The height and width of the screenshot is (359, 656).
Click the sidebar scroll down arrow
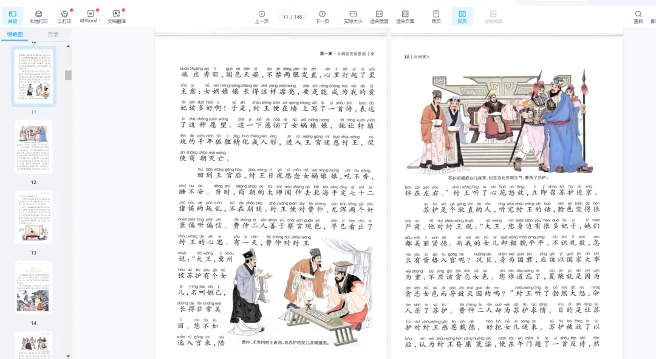click(x=68, y=356)
